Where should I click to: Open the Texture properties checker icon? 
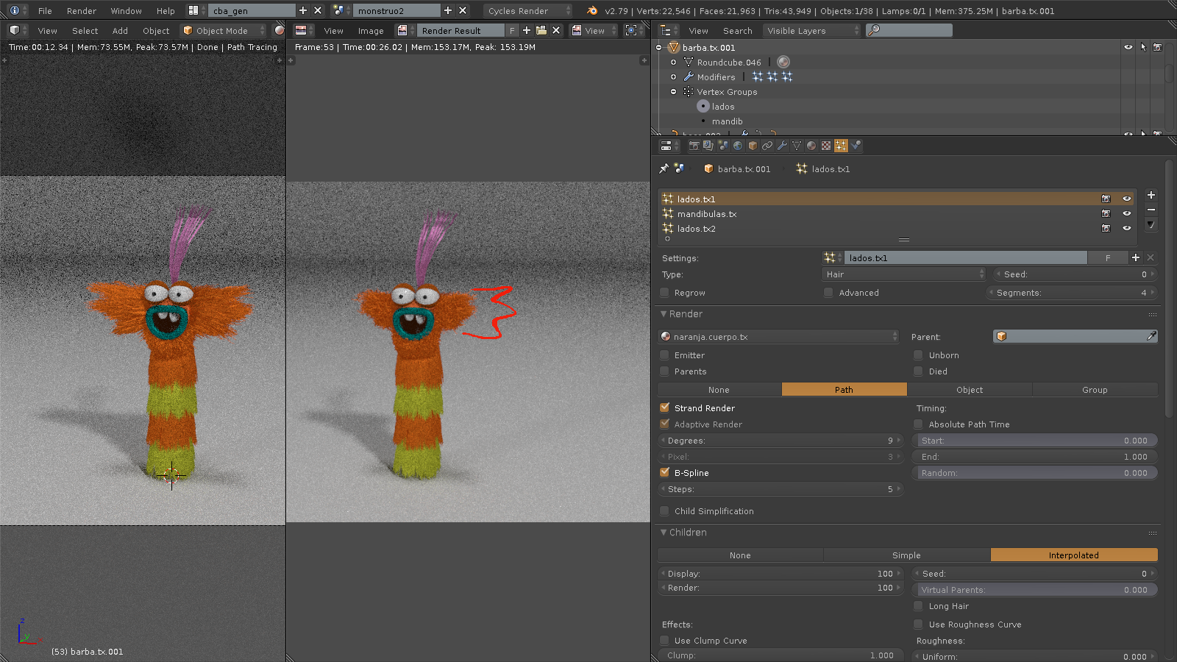click(x=826, y=146)
